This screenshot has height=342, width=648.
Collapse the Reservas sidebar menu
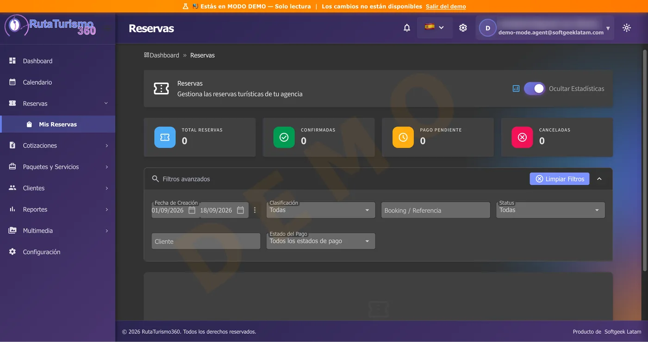57,103
